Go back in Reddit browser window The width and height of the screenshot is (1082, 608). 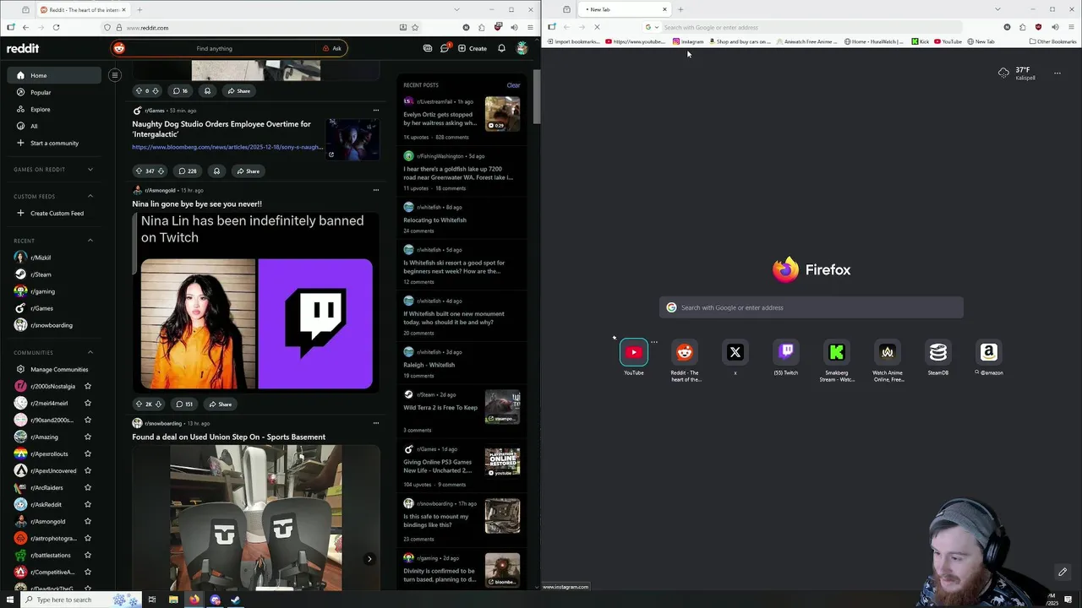25,27
